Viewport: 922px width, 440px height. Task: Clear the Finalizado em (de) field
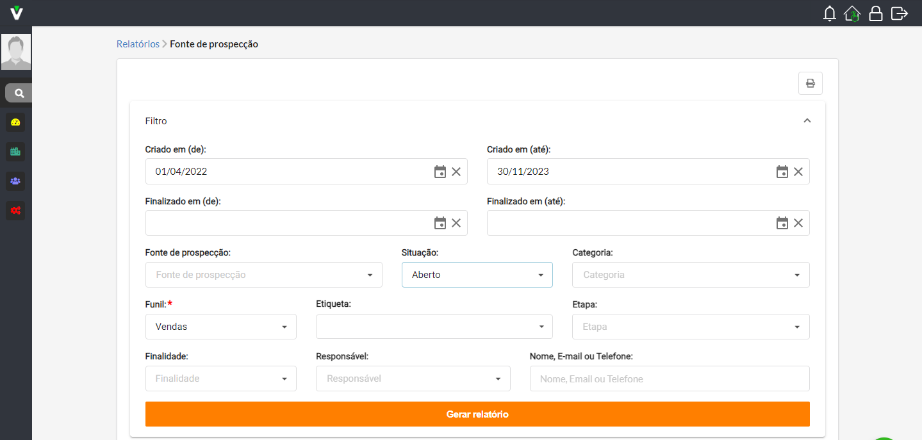(x=456, y=223)
